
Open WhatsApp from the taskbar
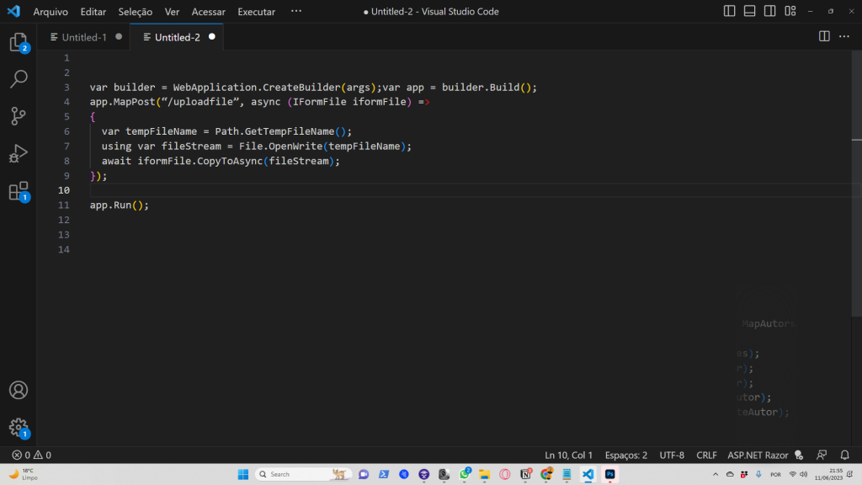(465, 474)
